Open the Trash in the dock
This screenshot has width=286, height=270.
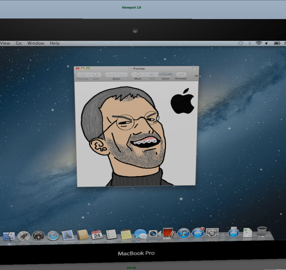pyautogui.click(x=262, y=232)
